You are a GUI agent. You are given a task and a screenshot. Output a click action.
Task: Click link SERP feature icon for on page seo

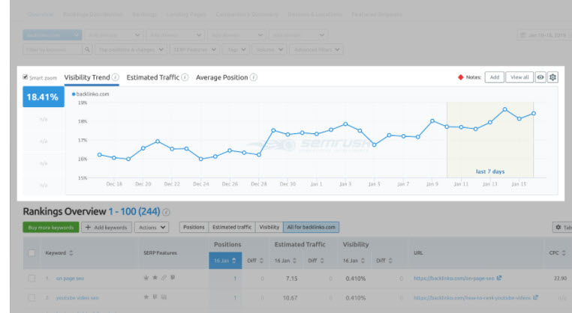pos(164,278)
